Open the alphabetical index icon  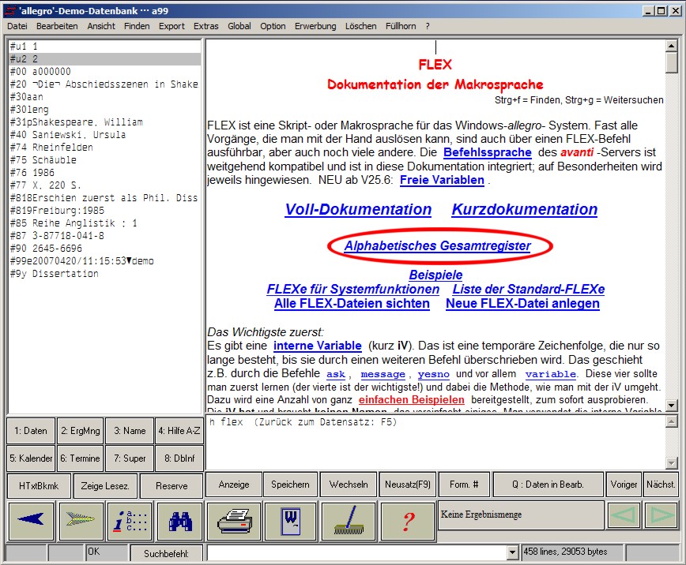[x=130, y=520]
